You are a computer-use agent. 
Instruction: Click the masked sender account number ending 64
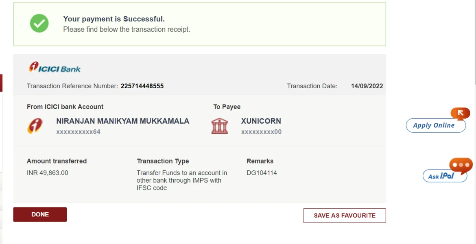(78, 132)
